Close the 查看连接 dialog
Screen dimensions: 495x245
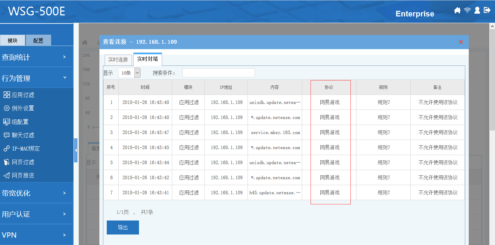click(461, 42)
